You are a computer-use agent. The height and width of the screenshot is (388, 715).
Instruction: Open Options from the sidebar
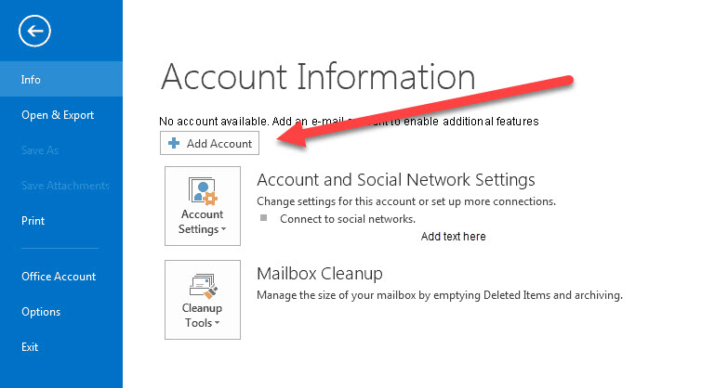[x=41, y=312]
